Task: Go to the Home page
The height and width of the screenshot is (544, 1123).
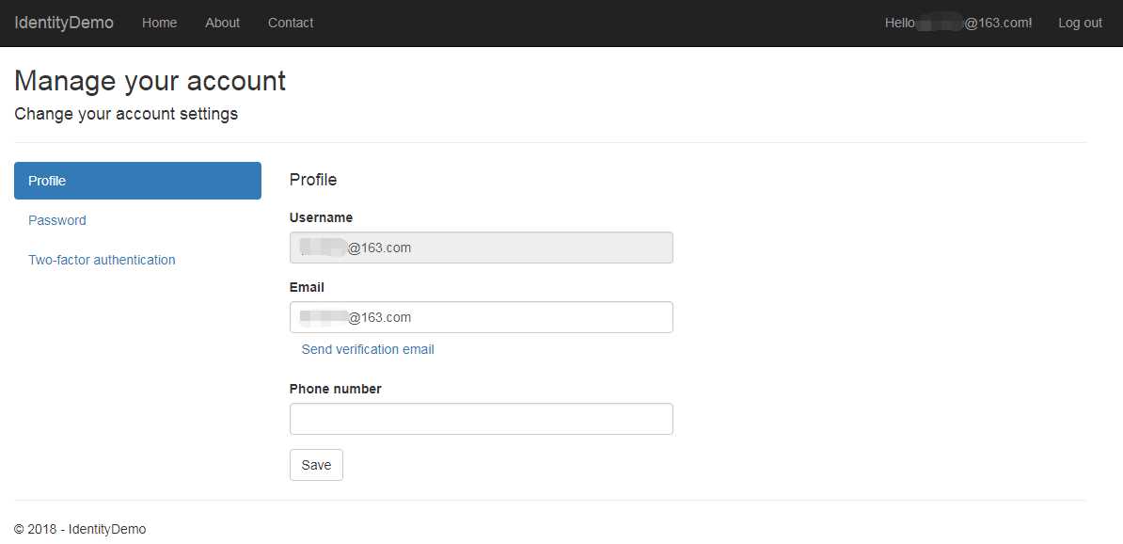Action: point(159,23)
